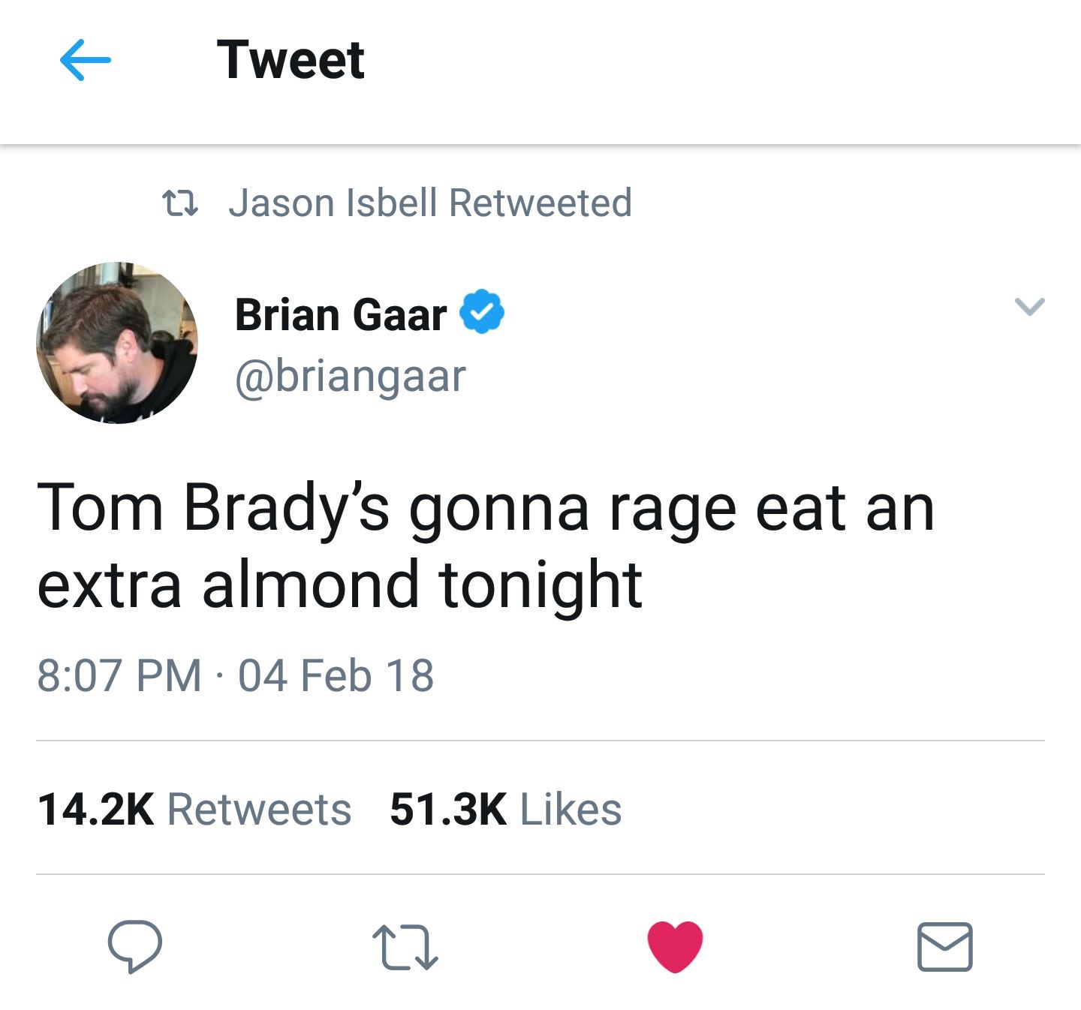
Task: Click the 'Tom Brady's gonna rage' line
Action: (486, 510)
